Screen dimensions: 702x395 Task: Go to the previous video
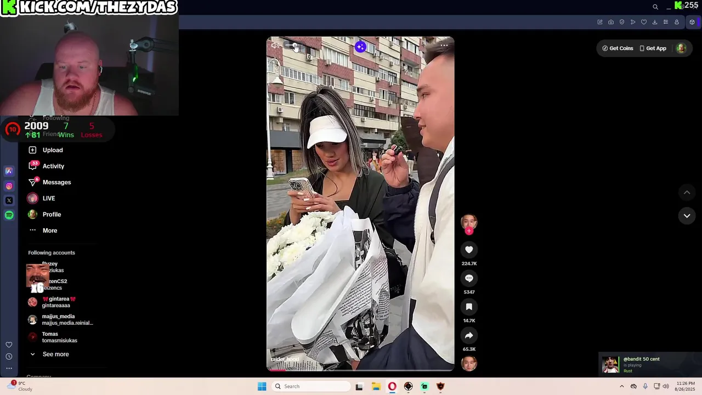[687, 193]
